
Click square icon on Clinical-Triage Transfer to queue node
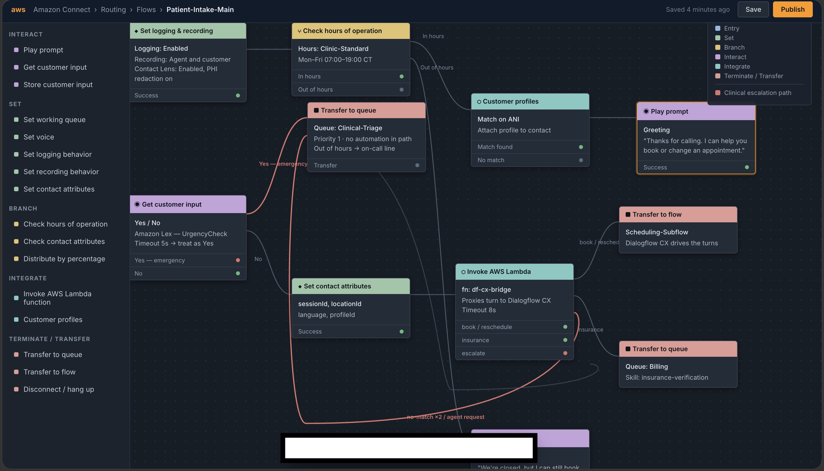(x=316, y=110)
